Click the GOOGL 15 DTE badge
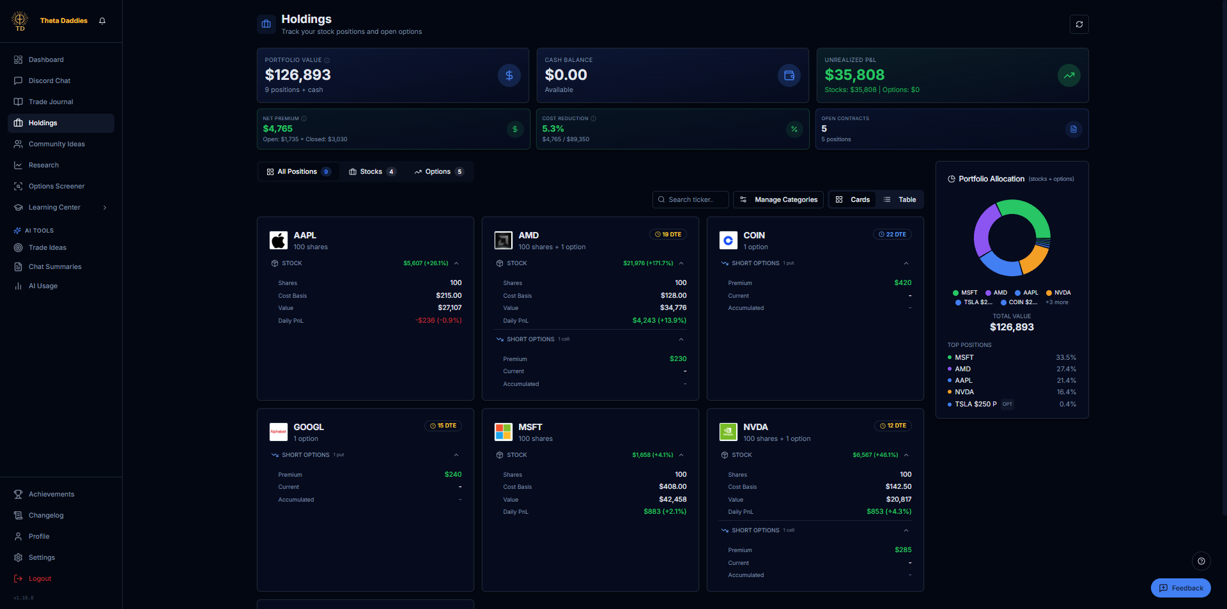Image resolution: width=1227 pixels, height=609 pixels. [x=443, y=426]
